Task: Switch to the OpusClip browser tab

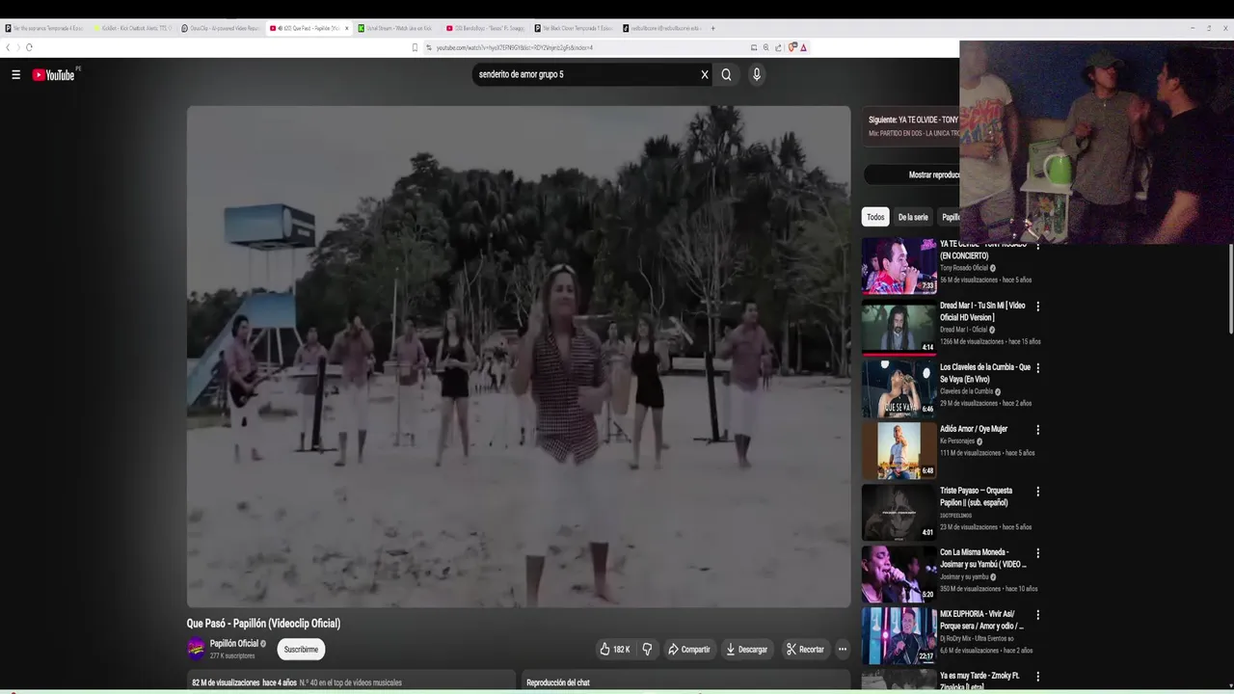Action: [222, 28]
